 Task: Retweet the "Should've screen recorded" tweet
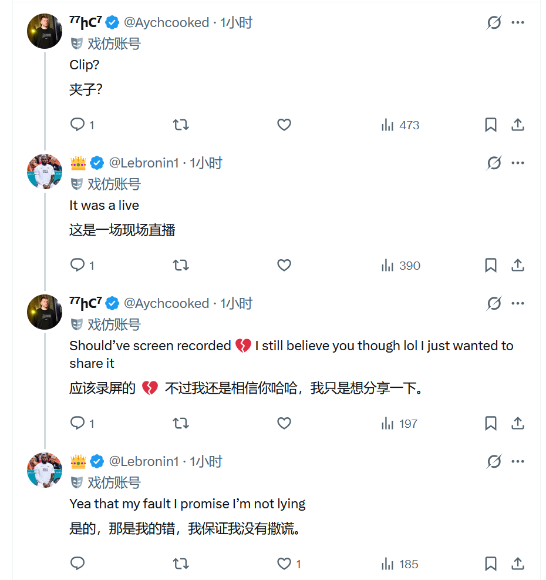pyautogui.click(x=181, y=423)
